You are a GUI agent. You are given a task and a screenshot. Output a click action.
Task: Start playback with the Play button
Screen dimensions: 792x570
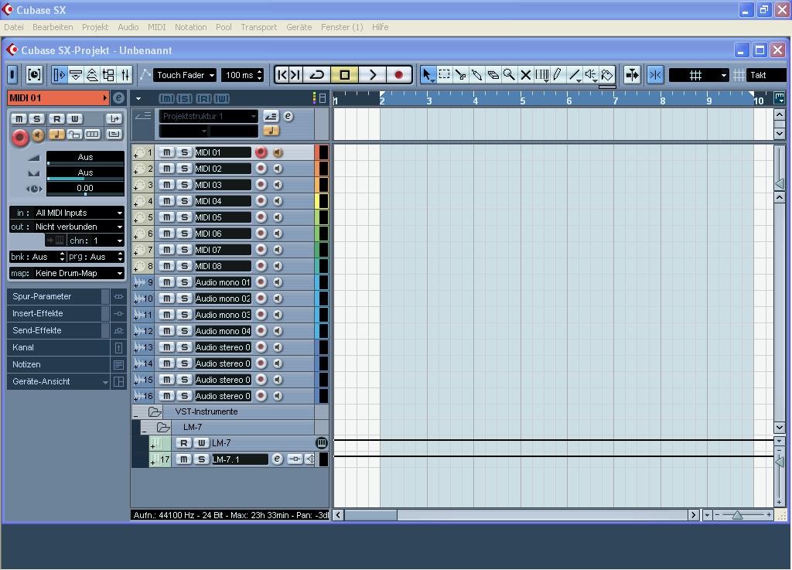tap(372, 75)
